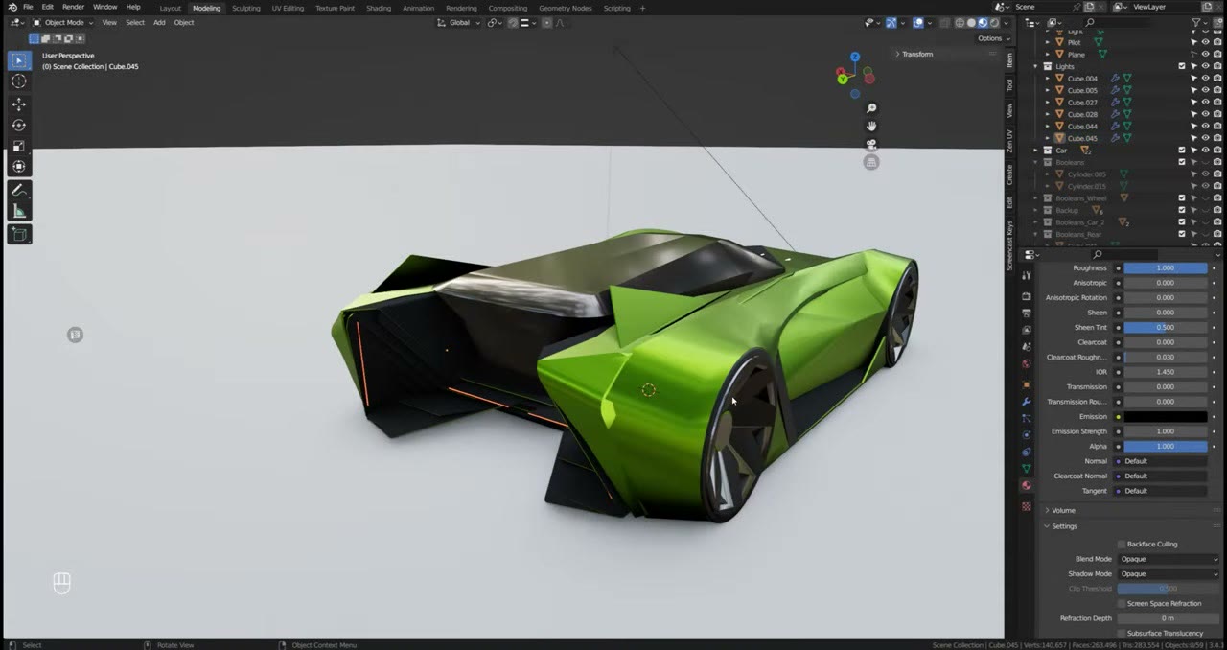This screenshot has width=1227, height=650.
Task: Click the viewport zoom magnifier icon
Action: tap(871, 108)
